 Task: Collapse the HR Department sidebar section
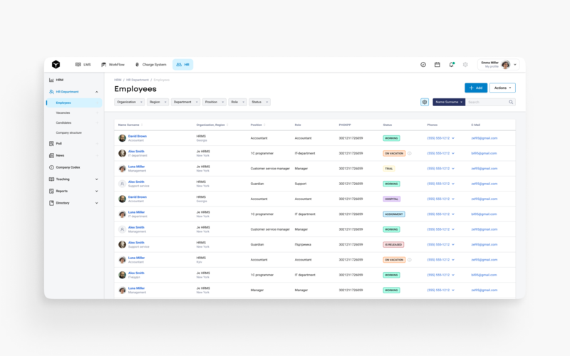click(97, 92)
